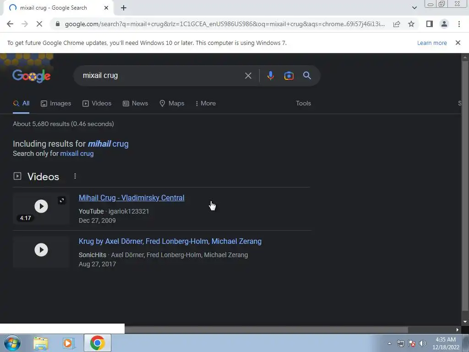Viewport: 469px width, 352px height.
Task: Open File Explorer from the taskbar
Action: coord(41,343)
